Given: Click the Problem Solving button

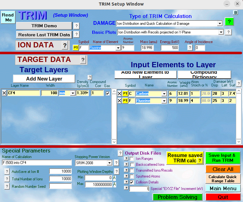Looking at the screenshot, I should tap(178, 197).
